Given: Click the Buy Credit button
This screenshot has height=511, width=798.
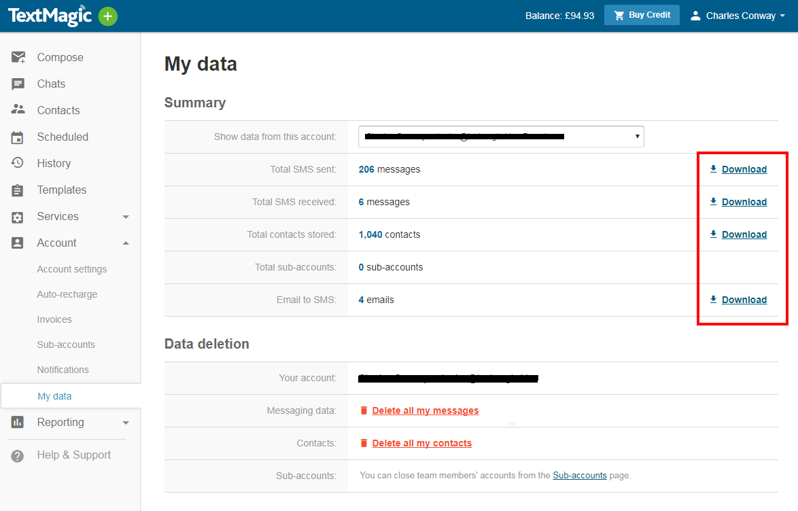Looking at the screenshot, I should tap(642, 15).
